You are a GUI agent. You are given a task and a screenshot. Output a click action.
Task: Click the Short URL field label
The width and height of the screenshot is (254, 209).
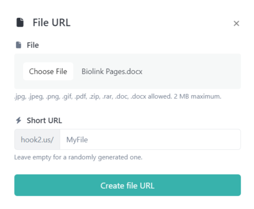click(44, 120)
